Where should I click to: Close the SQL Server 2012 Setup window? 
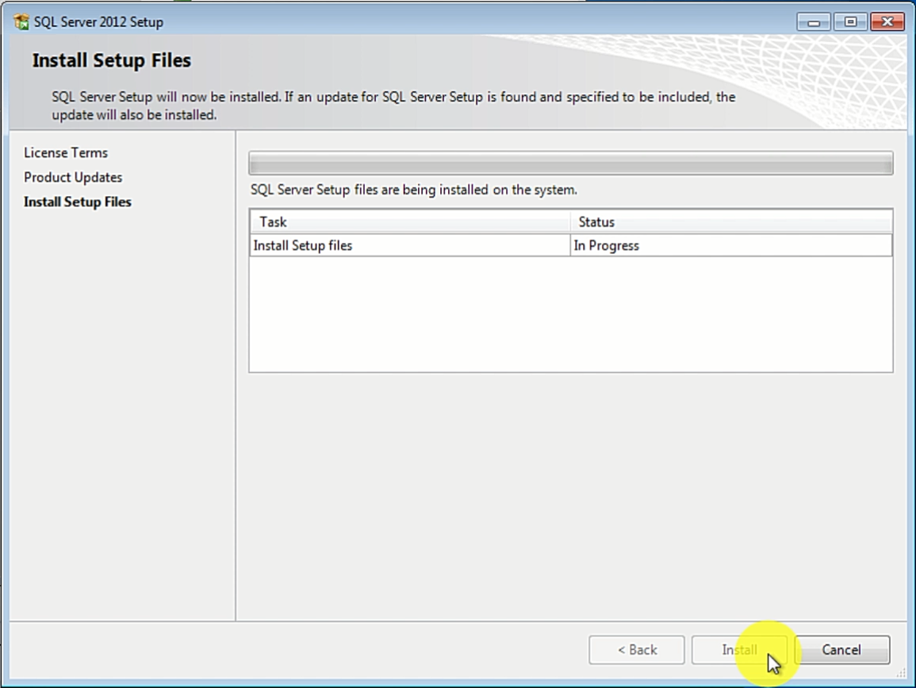coord(887,22)
